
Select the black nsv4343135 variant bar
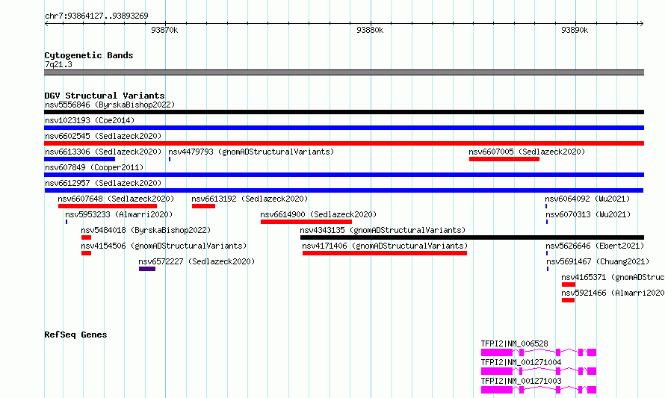pyautogui.click(x=472, y=237)
